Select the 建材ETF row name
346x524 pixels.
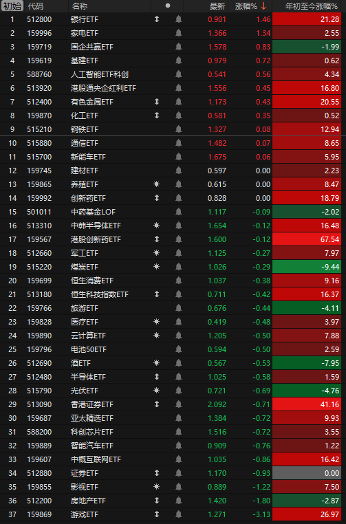click(x=85, y=171)
